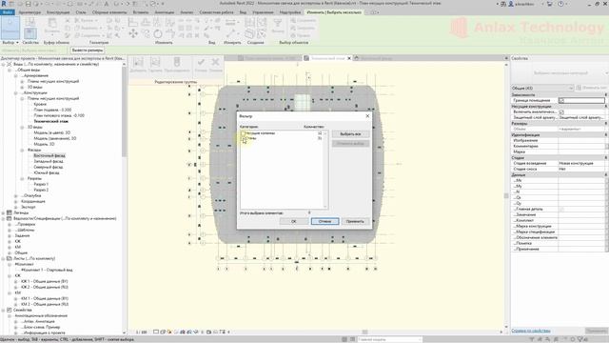This screenshot has width=609, height=343.
Task: Toggle the Граница помещения checkbox in properties
Action: [561, 100]
